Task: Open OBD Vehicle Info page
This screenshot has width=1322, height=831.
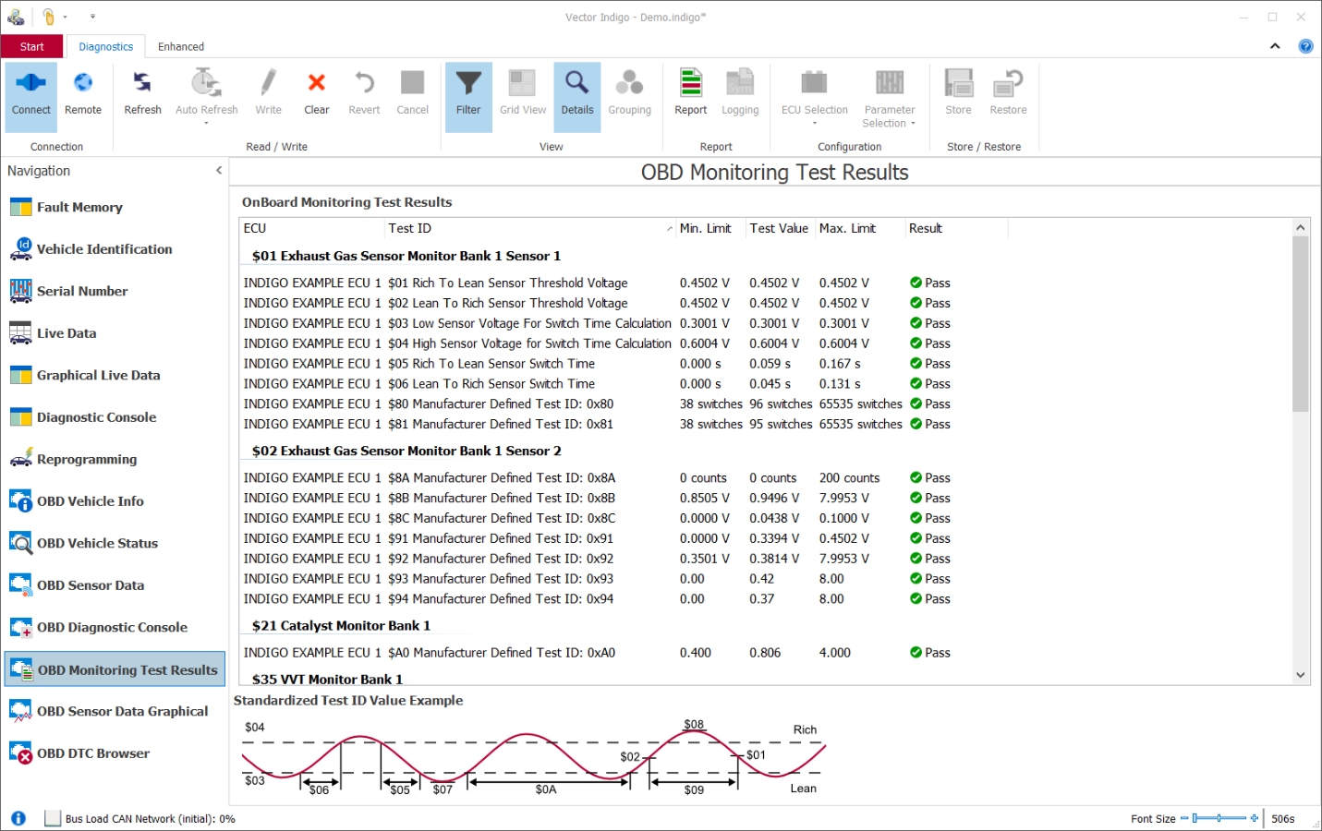Action: tap(115, 501)
